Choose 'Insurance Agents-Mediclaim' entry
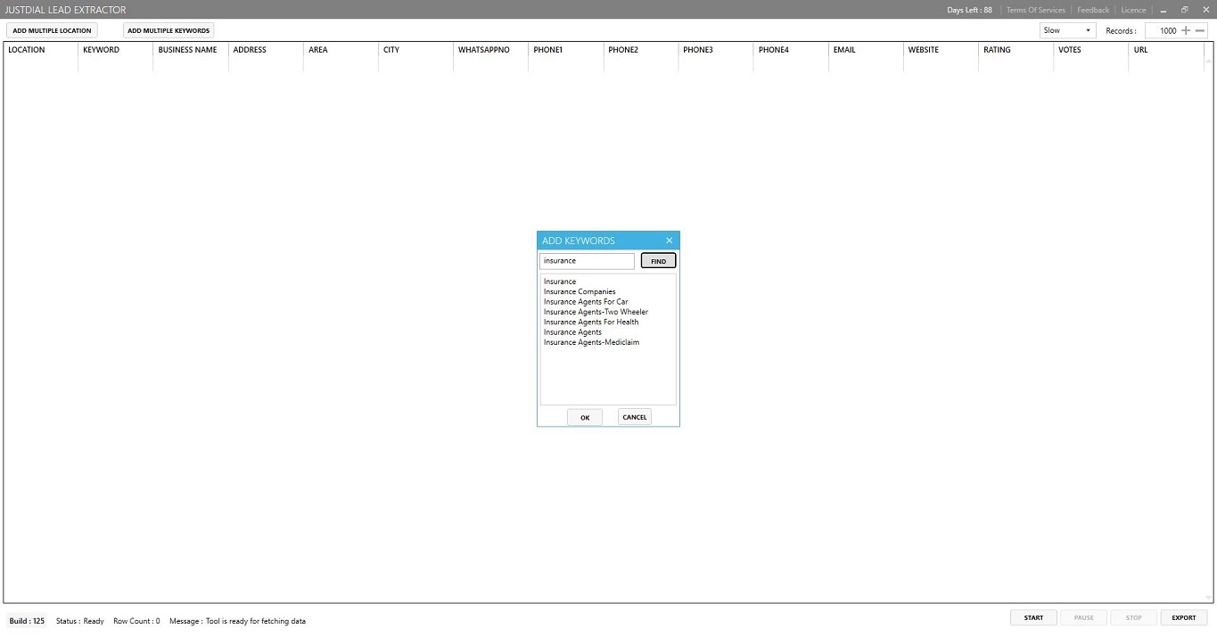 [x=591, y=343]
